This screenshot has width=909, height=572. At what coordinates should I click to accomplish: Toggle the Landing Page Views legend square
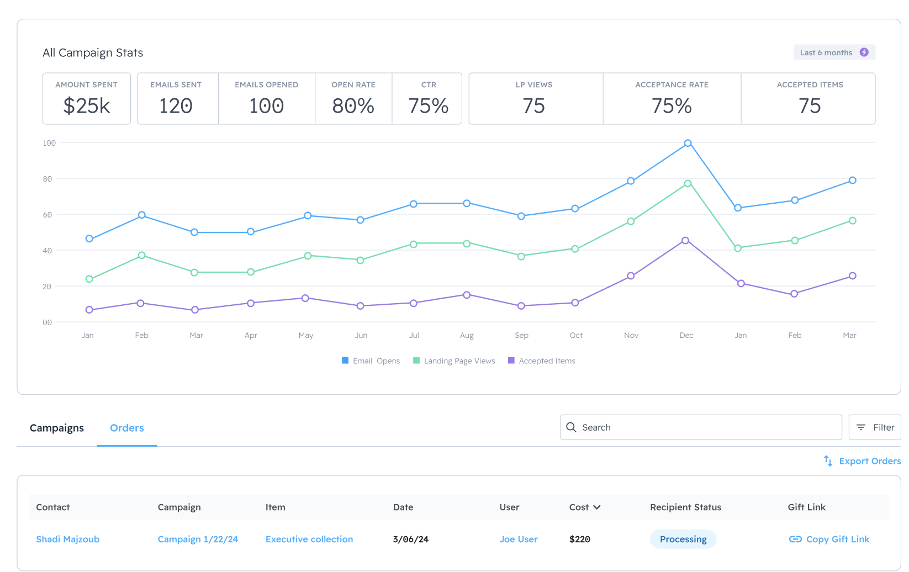416,361
